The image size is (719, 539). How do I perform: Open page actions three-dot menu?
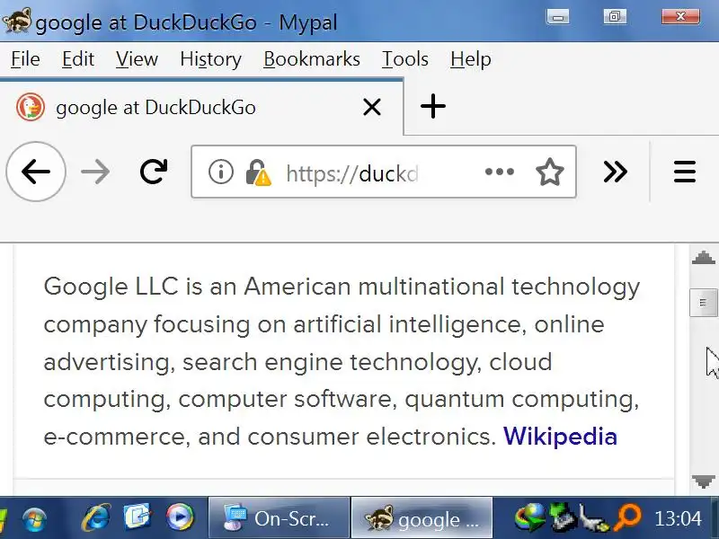(x=500, y=172)
